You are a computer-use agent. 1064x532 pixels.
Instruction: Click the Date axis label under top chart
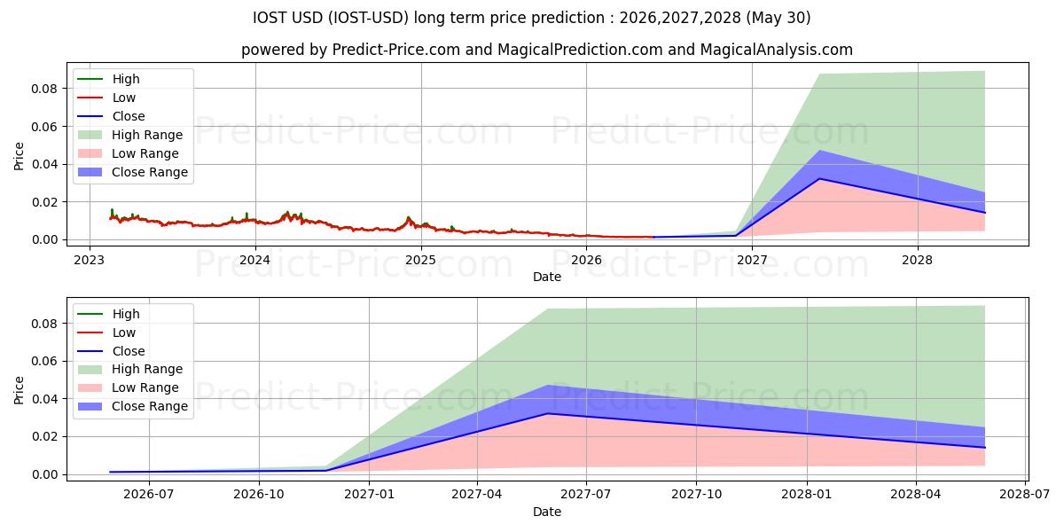[547, 278]
